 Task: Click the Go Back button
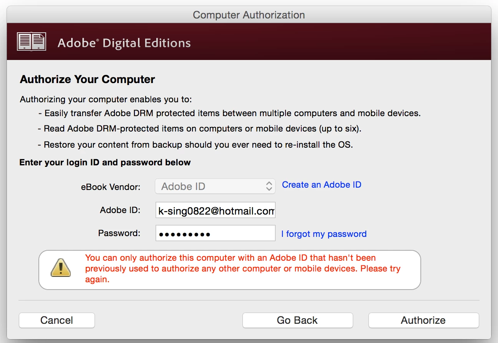(297, 320)
